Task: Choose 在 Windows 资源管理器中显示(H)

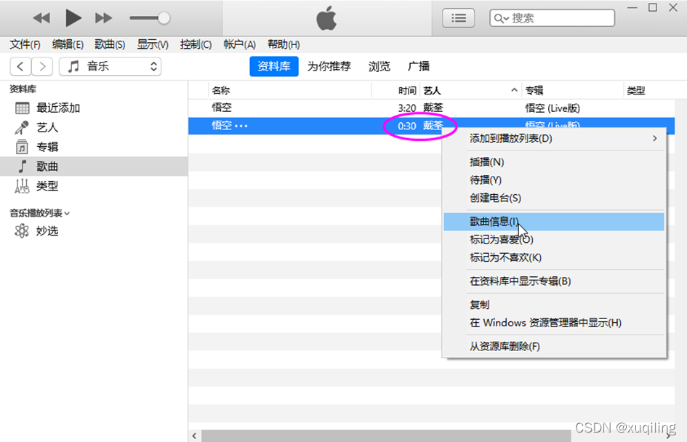Action: [554, 323]
